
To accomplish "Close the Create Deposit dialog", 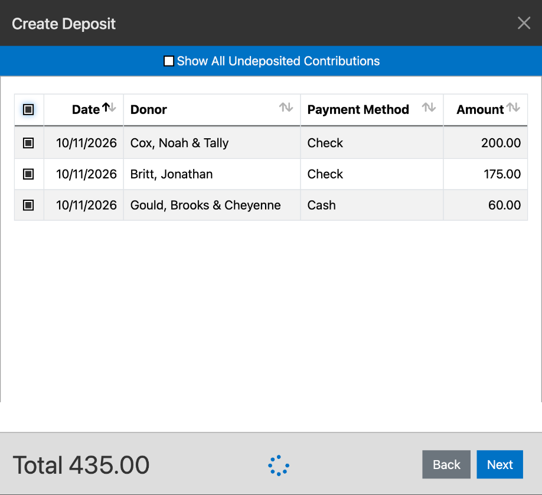I will point(524,23).
